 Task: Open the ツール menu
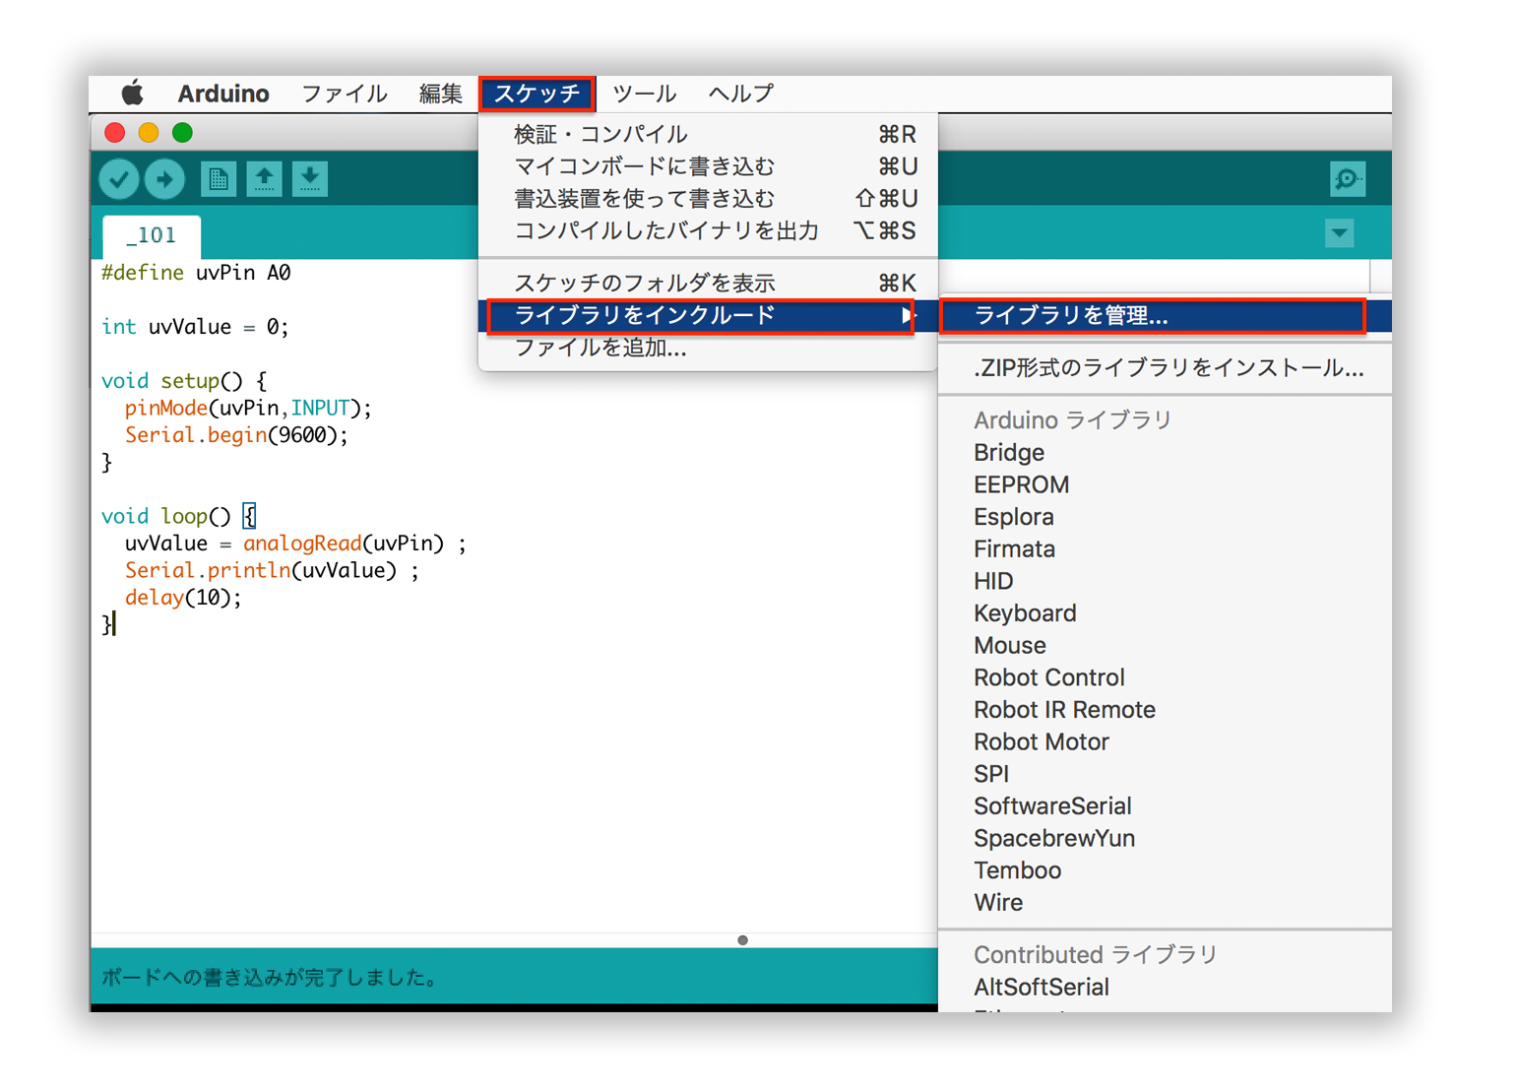(644, 94)
